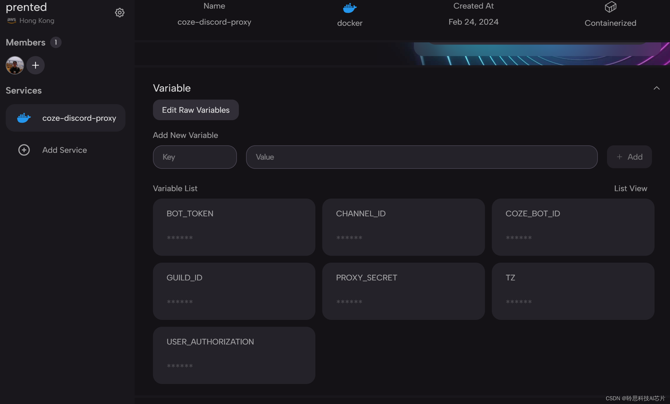Reveal the PROXY_SECRET masked value
Viewport: 670px width, 404px height.
349,302
